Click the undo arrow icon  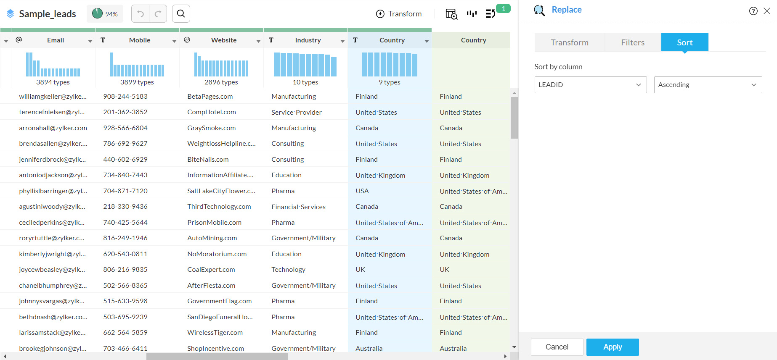(141, 14)
